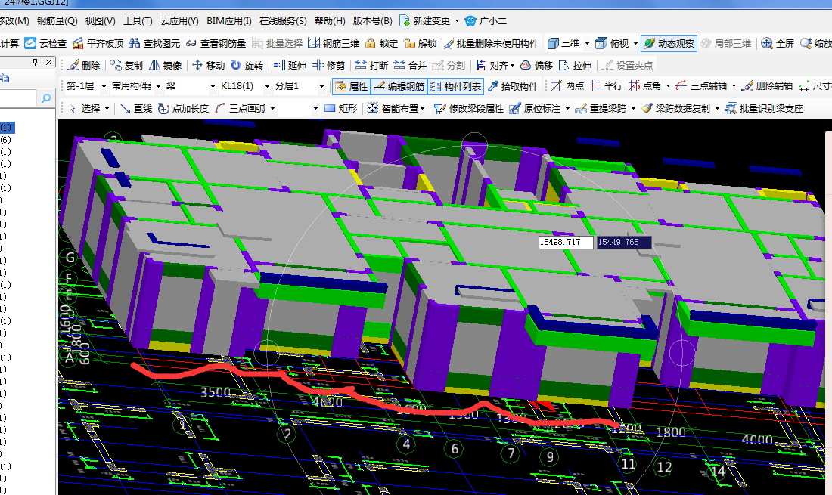Open 查找图元 binoculars tool

pyautogui.click(x=154, y=43)
